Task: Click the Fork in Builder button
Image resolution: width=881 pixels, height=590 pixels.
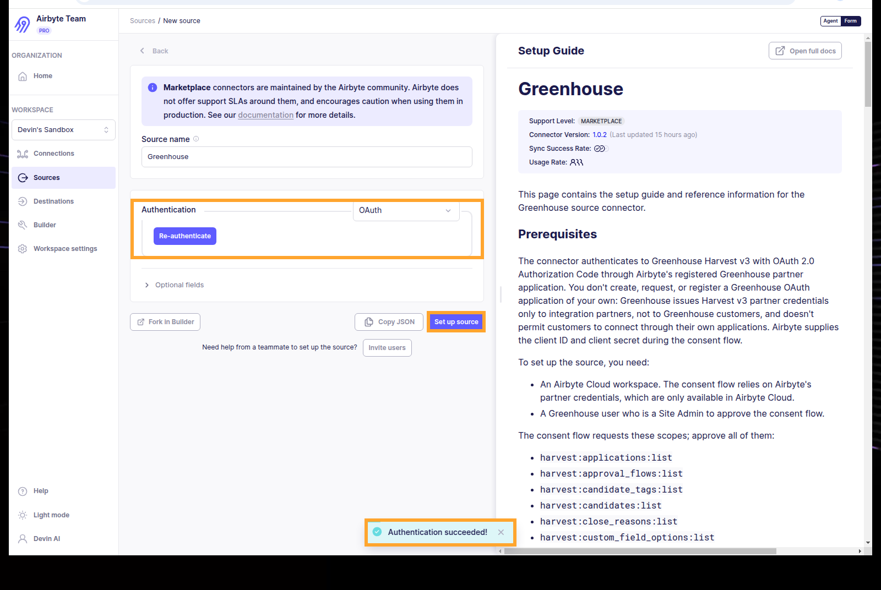Action: pyautogui.click(x=165, y=322)
